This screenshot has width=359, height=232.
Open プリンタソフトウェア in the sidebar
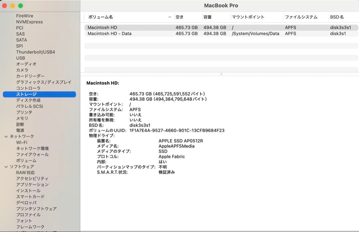coord(37,209)
